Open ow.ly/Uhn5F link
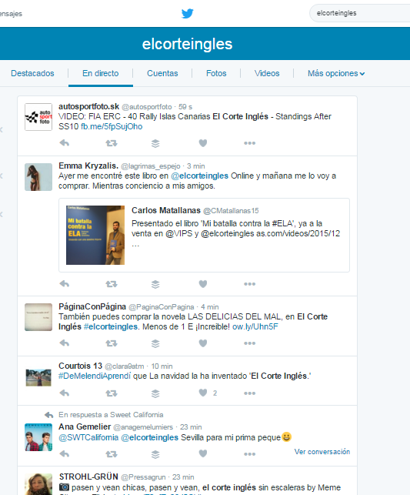 [255, 326]
